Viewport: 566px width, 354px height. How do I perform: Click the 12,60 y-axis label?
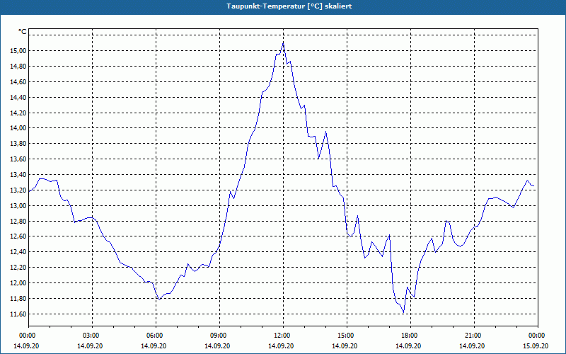click(x=19, y=236)
